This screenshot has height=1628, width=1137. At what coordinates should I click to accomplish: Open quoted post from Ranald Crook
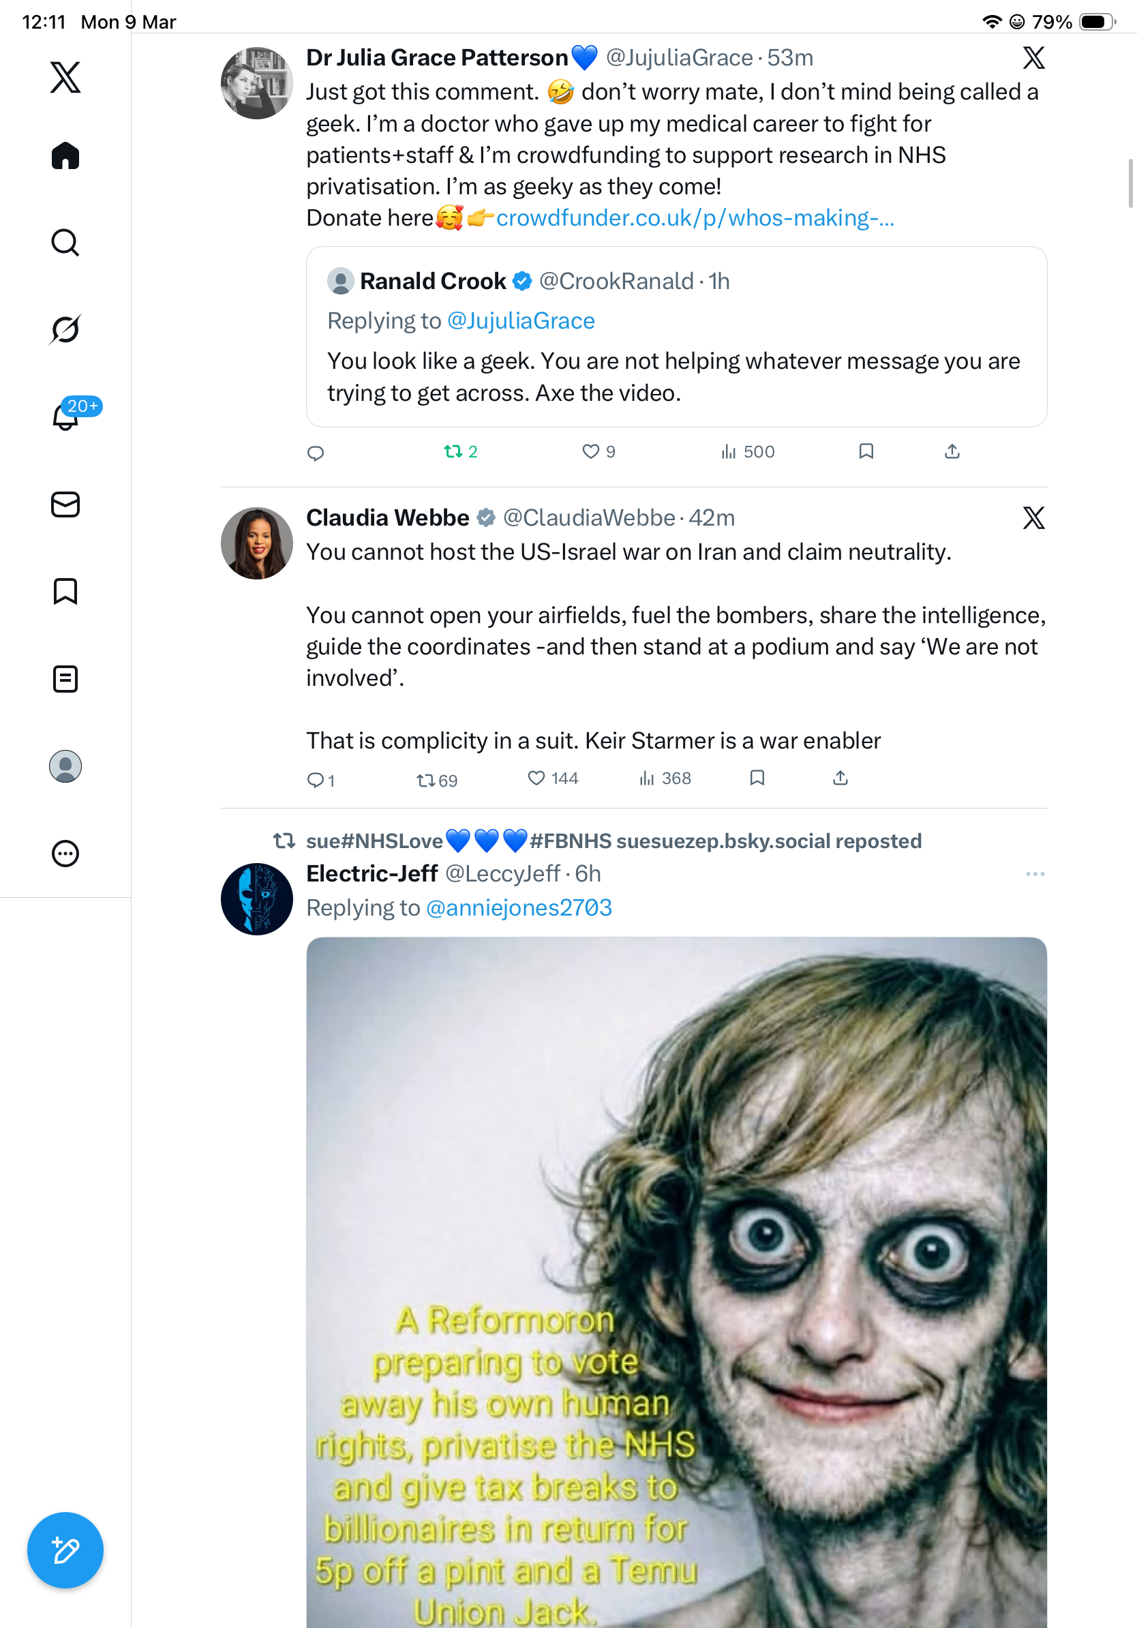pyautogui.click(x=676, y=337)
